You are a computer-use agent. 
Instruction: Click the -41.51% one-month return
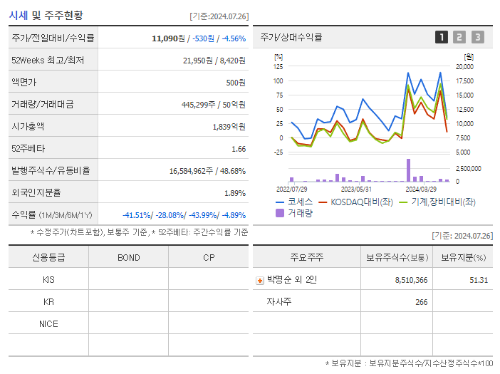pyautogui.click(x=137, y=215)
